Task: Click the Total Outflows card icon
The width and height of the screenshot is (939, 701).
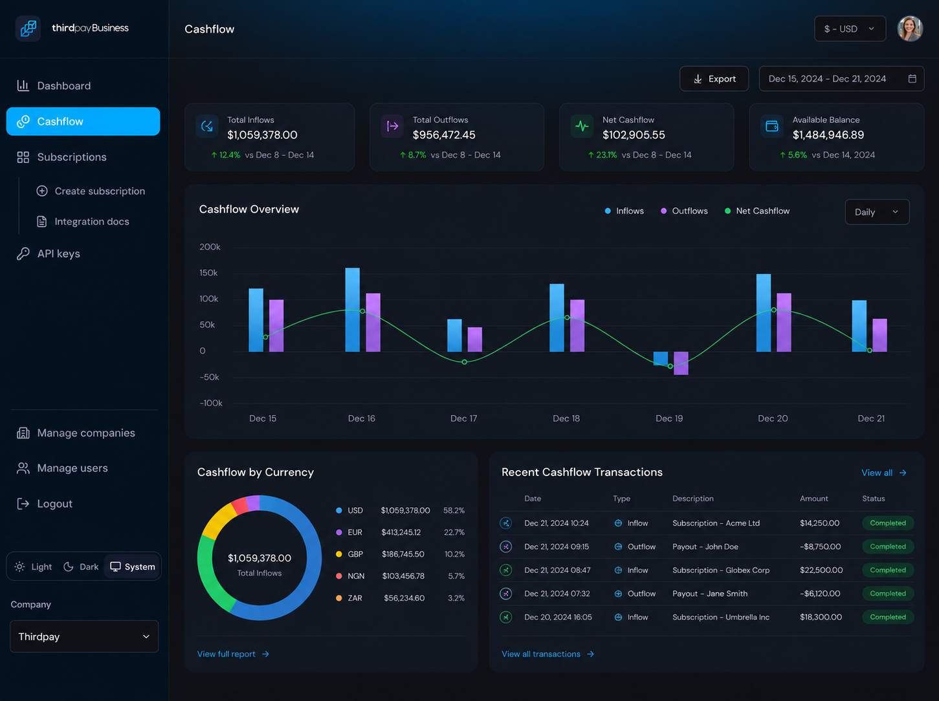Action: 392,126
